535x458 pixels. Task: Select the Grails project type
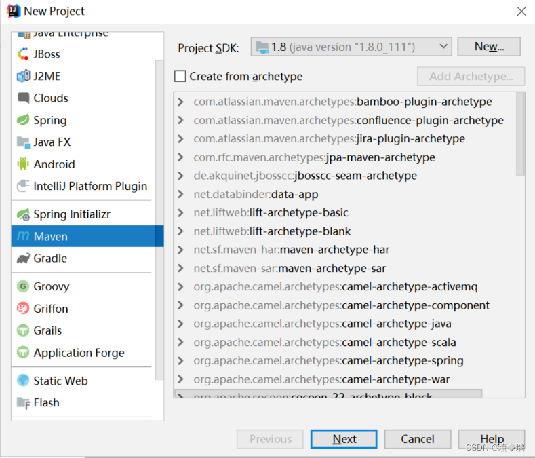coord(83,330)
